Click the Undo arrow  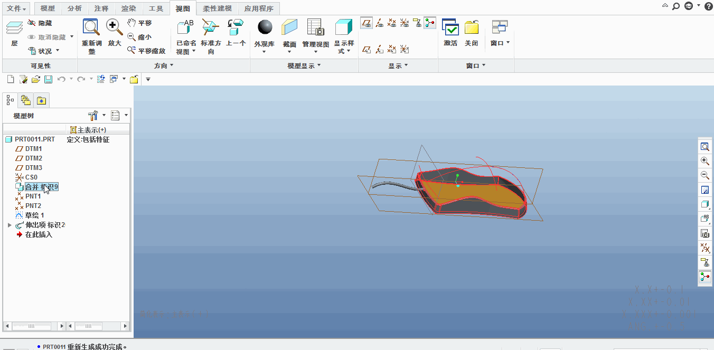click(x=61, y=79)
